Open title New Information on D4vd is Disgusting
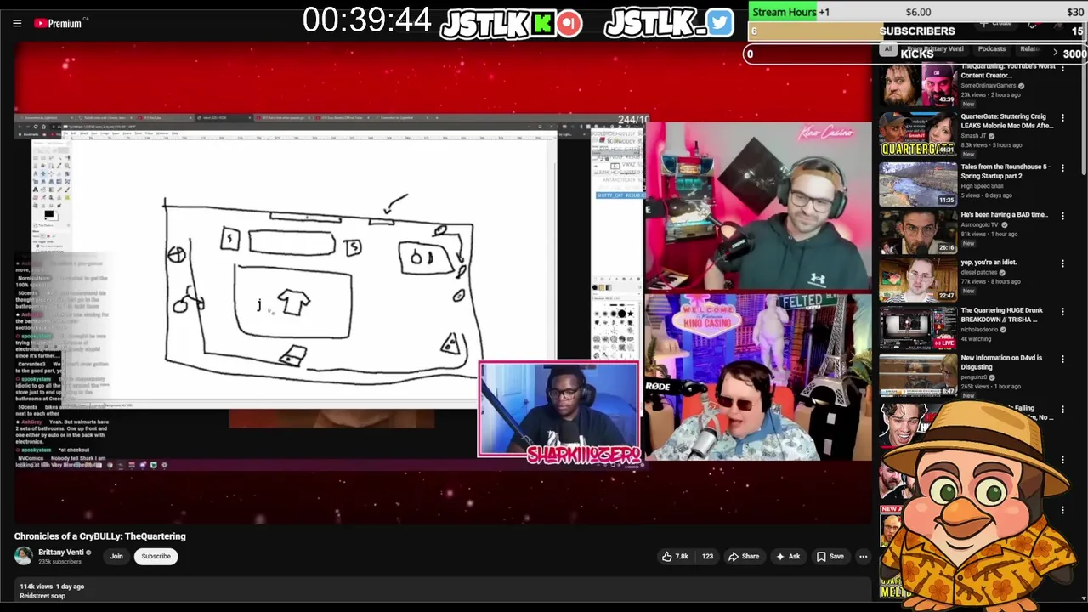This screenshot has height=612, width=1088. coord(1000,362)
